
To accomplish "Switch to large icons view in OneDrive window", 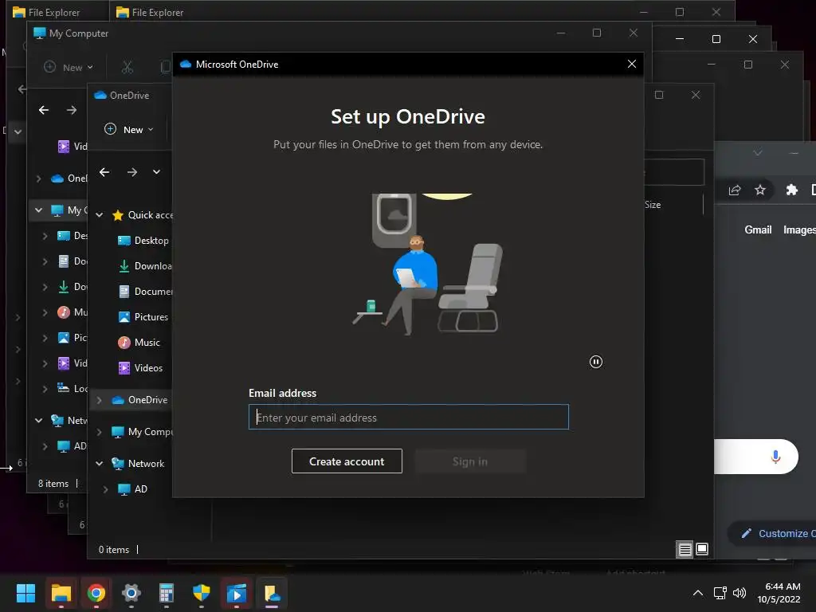I will [x=702, y=549].
